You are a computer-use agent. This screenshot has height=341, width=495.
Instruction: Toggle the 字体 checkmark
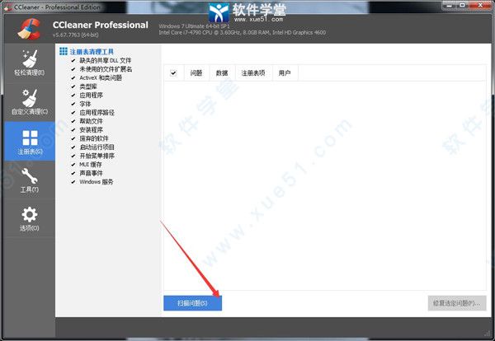tap(73, 104)
